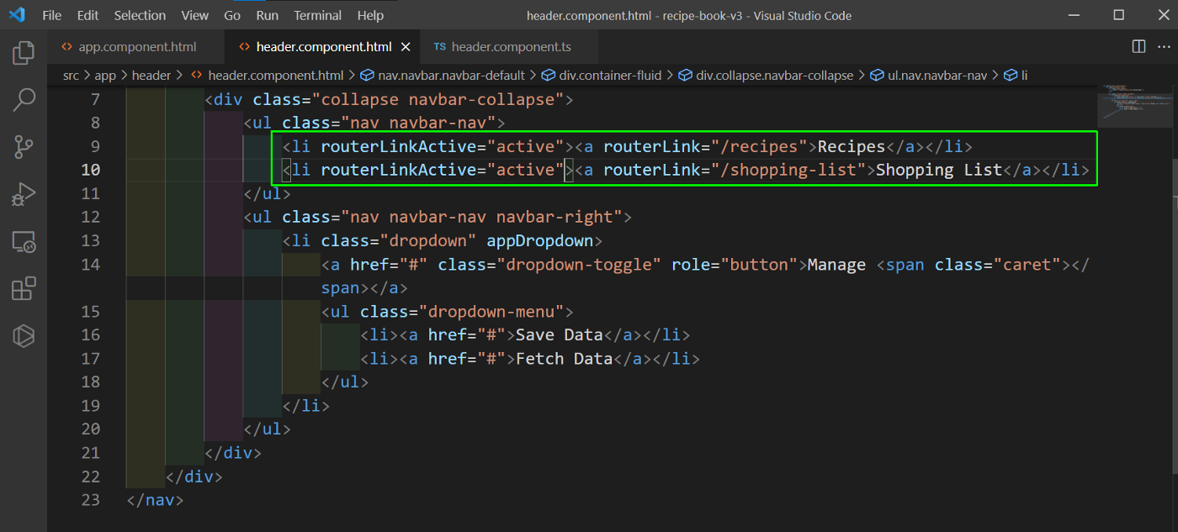Click the "Shopping List" text in code

tap(939, 171)
